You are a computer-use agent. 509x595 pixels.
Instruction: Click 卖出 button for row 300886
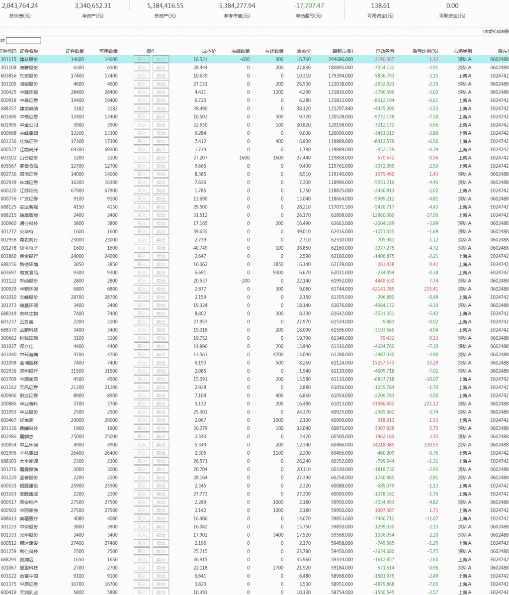pos(161,404)
